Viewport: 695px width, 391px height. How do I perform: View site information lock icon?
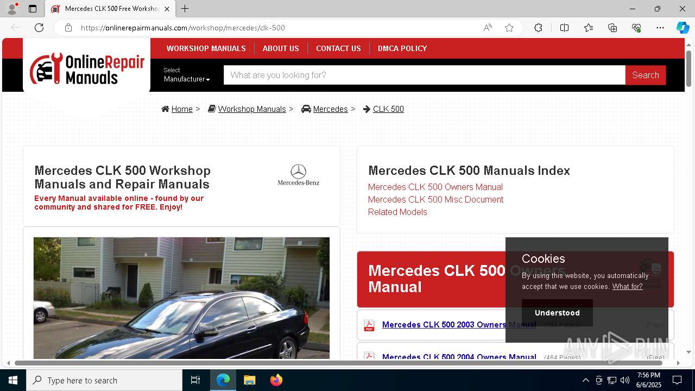click(x=68, y=28)
